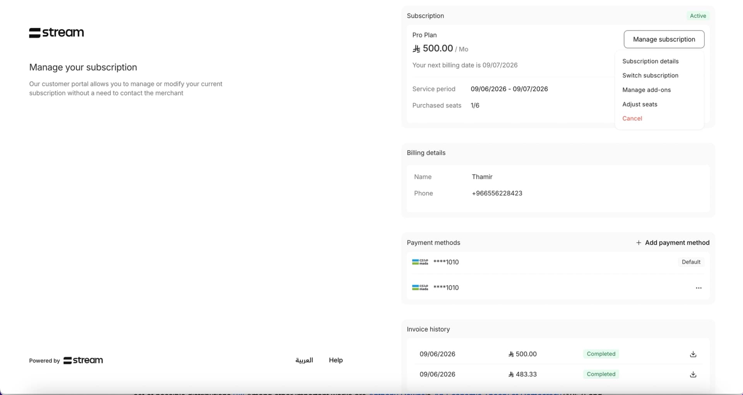Click the 500.00 invoice amount
Screen dimensions: 743x395
click(x=522, y=354)
